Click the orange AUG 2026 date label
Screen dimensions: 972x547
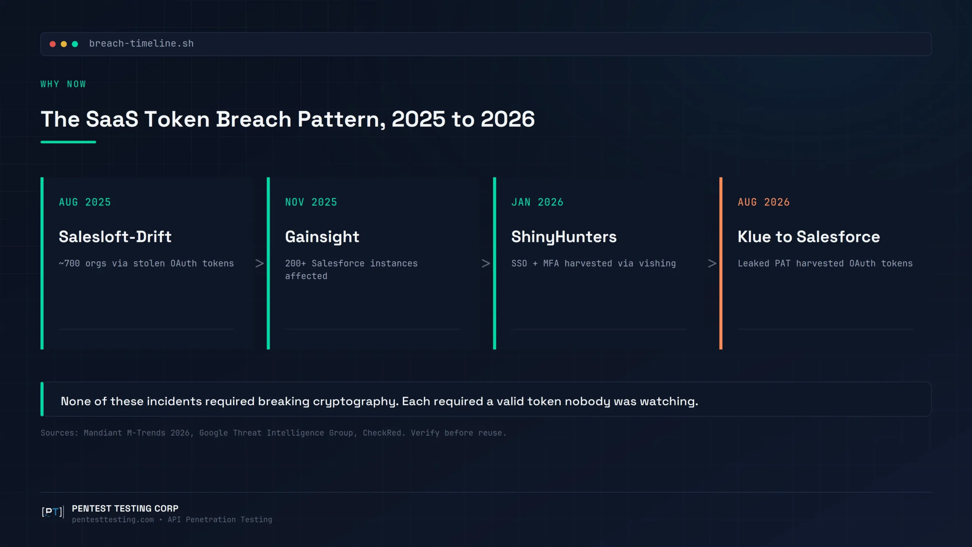pos(764,202)
